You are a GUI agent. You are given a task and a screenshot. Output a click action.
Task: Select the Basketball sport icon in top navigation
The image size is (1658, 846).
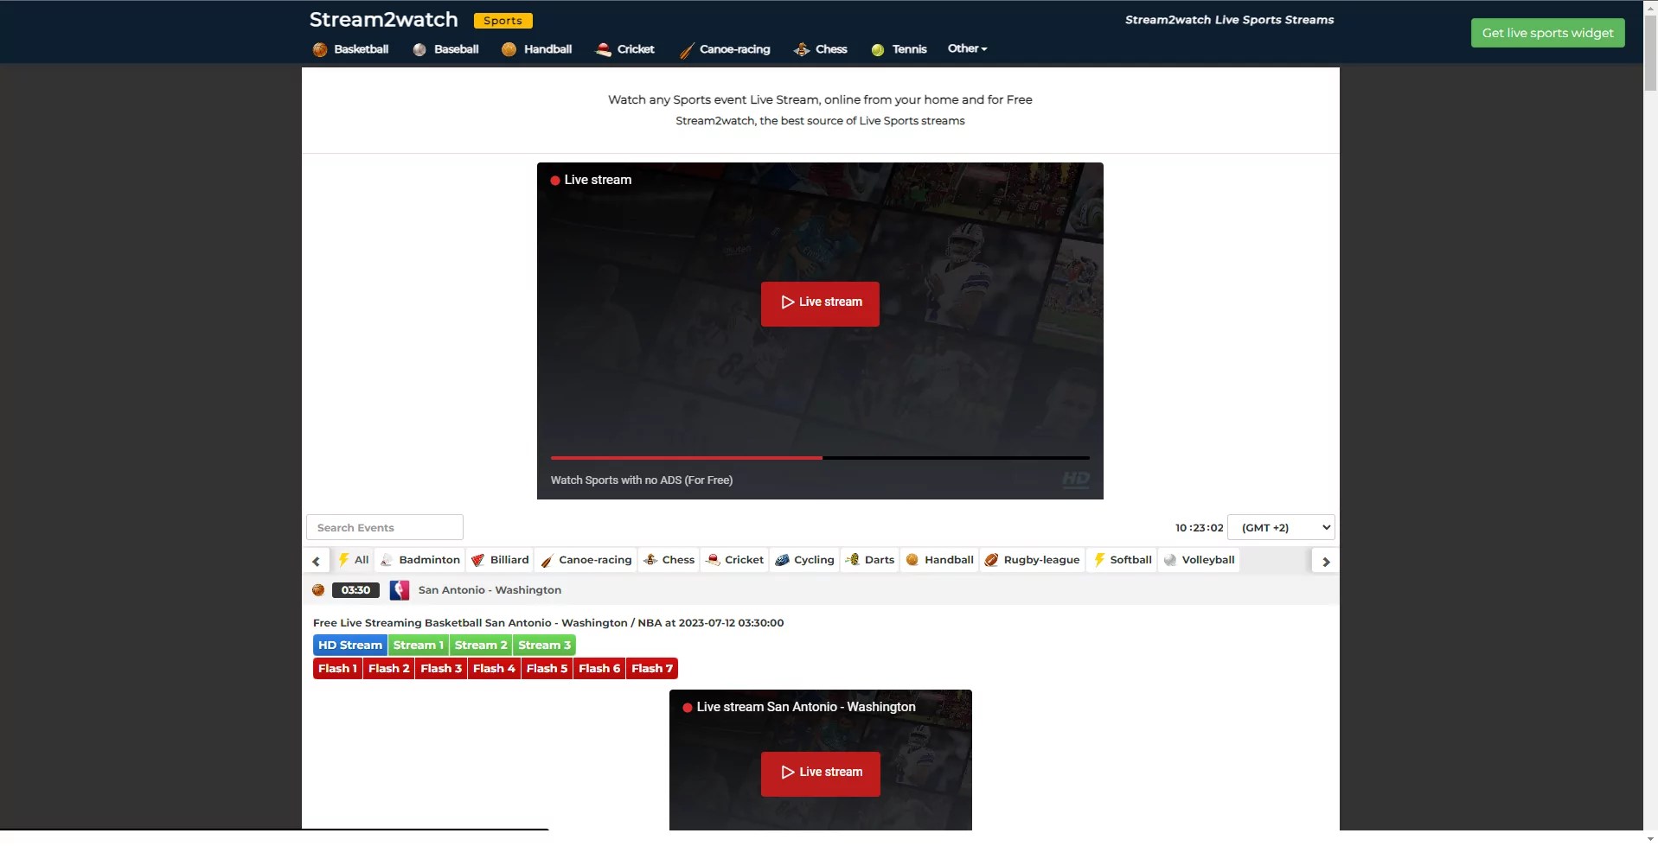pos(319,49)
